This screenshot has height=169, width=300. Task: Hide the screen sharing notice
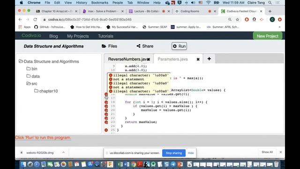(x=191, y=153)
